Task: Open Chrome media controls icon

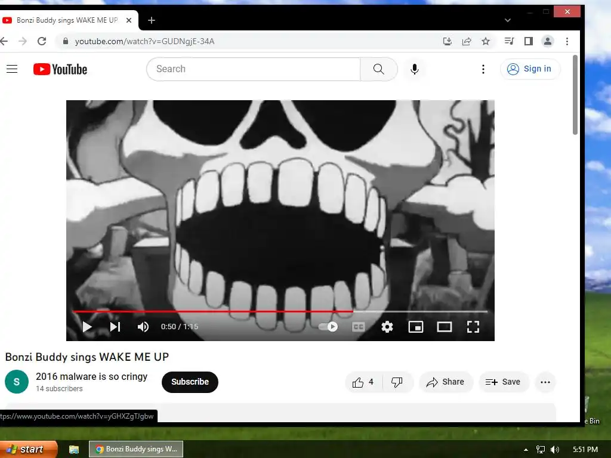Action: tap(509, 41)
